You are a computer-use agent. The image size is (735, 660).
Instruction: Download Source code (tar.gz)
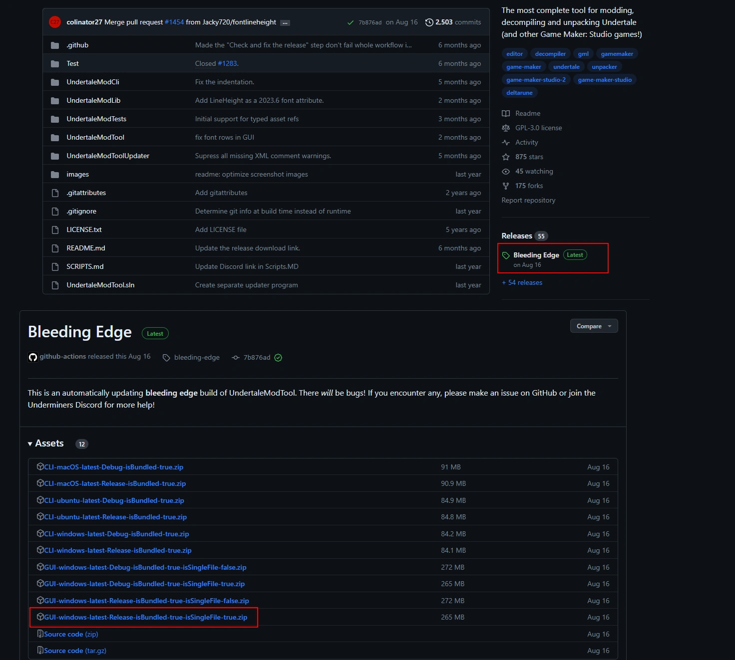(x=75, y=651)
